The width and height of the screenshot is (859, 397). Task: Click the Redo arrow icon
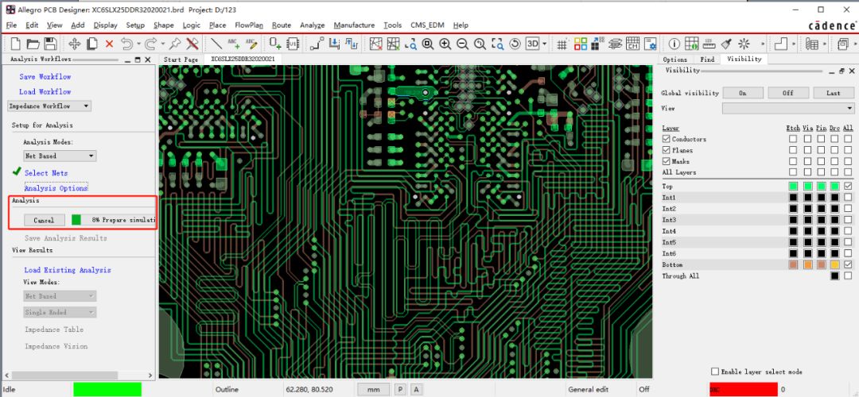pyautogui.click(x=151, y=44)
